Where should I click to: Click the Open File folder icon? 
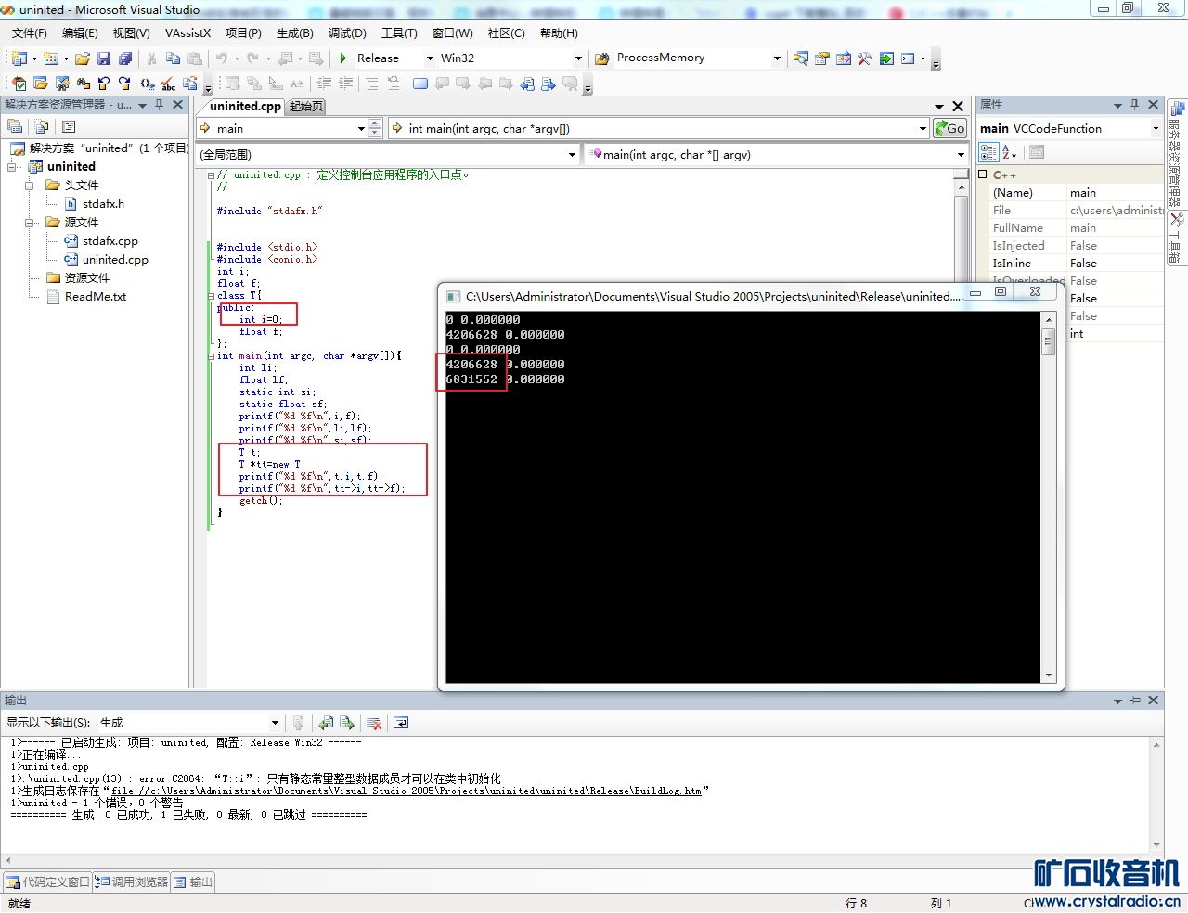83,58
